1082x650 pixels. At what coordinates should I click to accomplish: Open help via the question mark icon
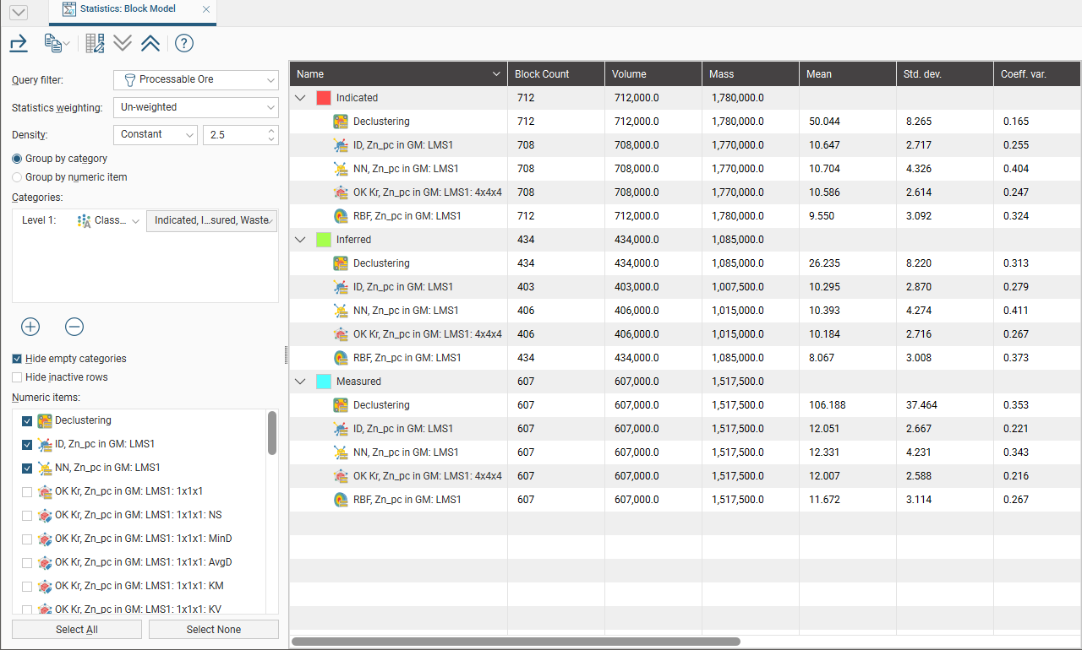184,43
